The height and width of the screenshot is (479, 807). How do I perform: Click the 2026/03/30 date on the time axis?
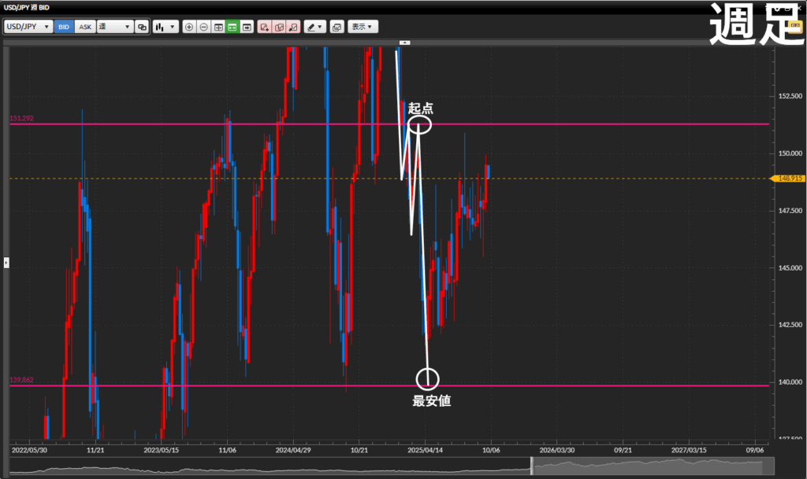point(557,450)
